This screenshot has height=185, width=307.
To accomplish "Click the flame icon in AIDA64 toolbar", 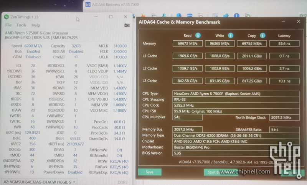I will [143, 15].
